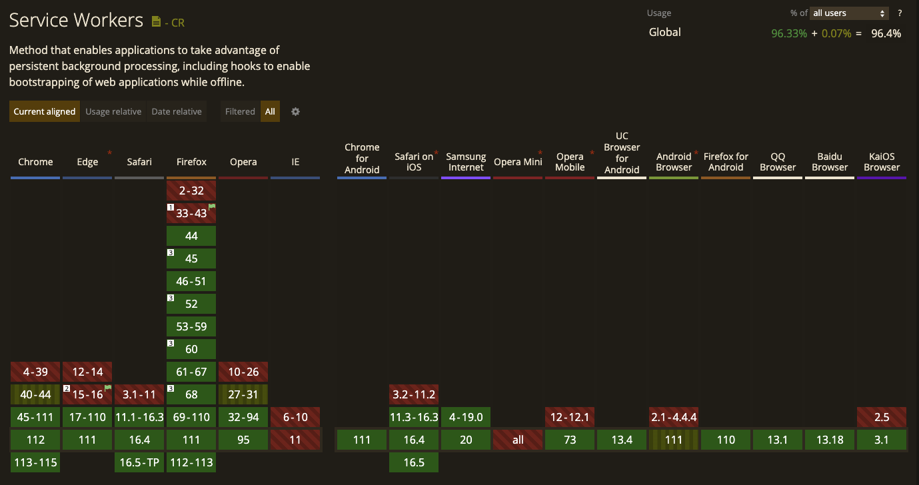The width and height of the screenshot is (919, 485).
Task: Open the spec document icon beside the title
Action: [x=157, y=20]
